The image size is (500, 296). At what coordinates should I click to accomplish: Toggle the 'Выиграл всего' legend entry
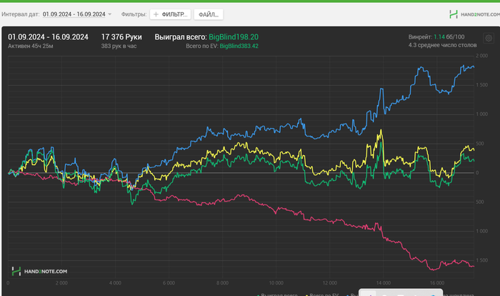pos(277,295)
